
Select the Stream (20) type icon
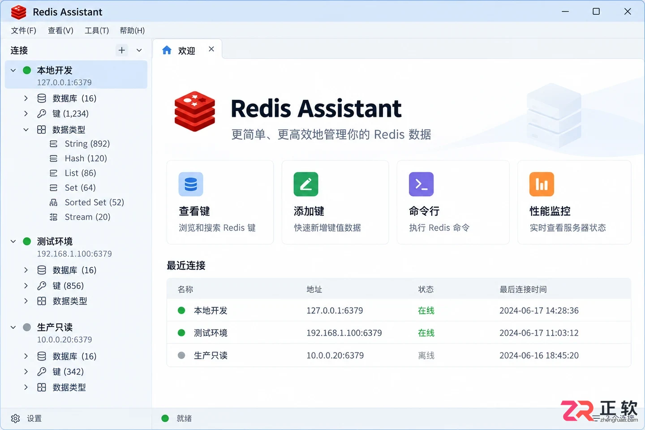tap(53, 217)
